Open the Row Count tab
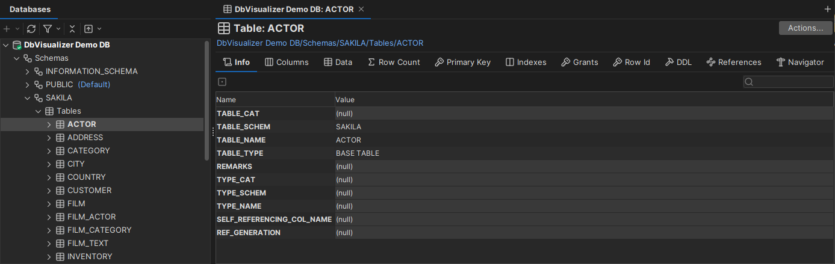 coord(394,62)
